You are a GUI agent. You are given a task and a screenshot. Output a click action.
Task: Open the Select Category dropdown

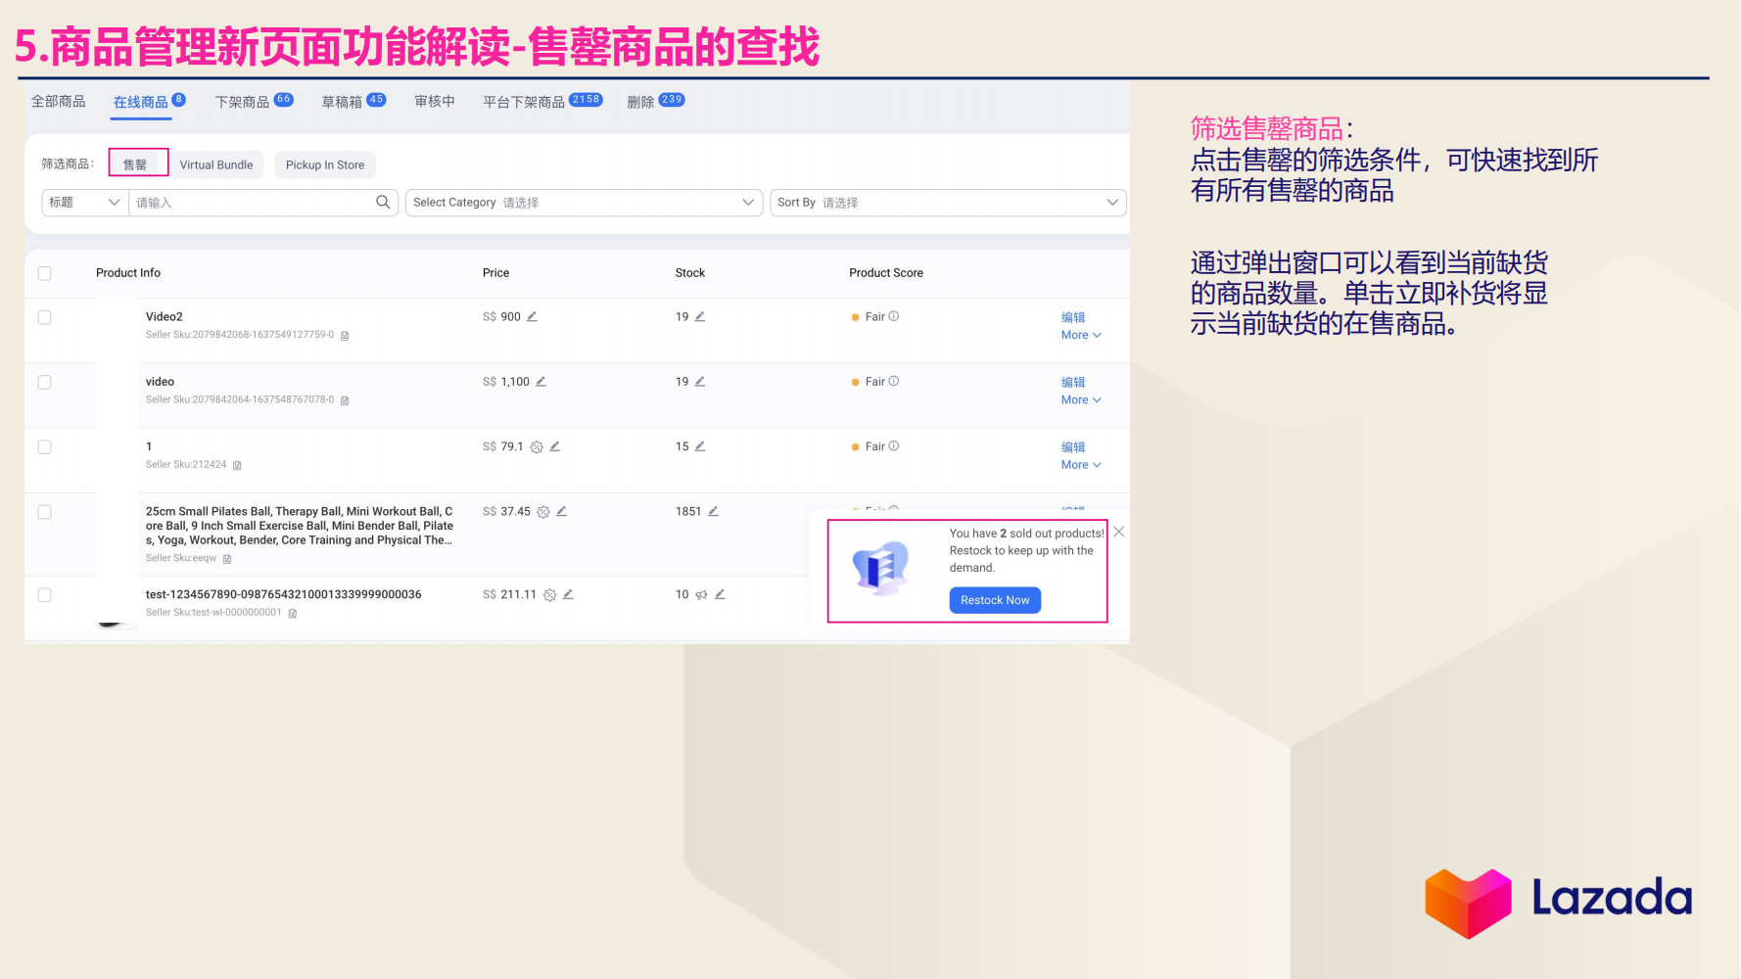tap(584, 203)
